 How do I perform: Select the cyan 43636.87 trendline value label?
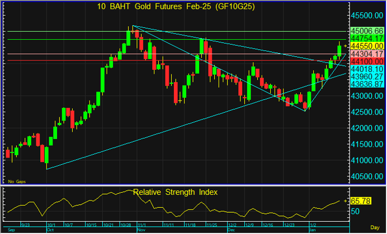click(367, 84)
